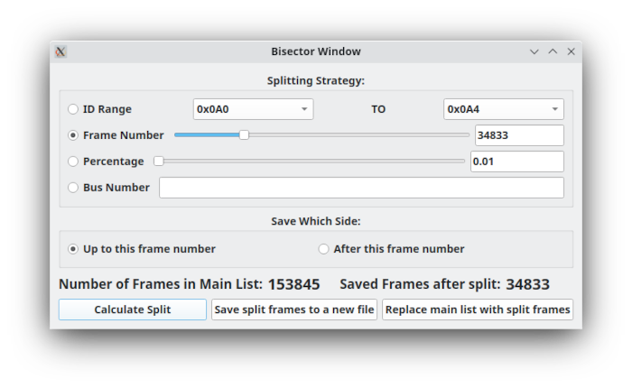Screen dimensions: 632x388
Task: Enable Up to this frame number
Action: point(73,249)
